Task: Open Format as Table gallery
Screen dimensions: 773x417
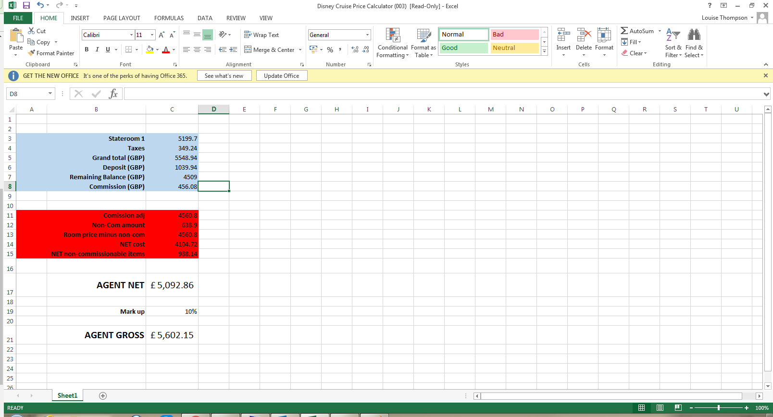Action: point(424,43)
